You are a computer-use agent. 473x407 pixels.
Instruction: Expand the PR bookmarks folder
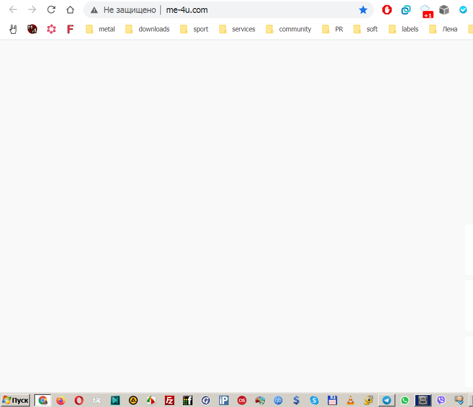pyautogui.click(x=332, y=29)
